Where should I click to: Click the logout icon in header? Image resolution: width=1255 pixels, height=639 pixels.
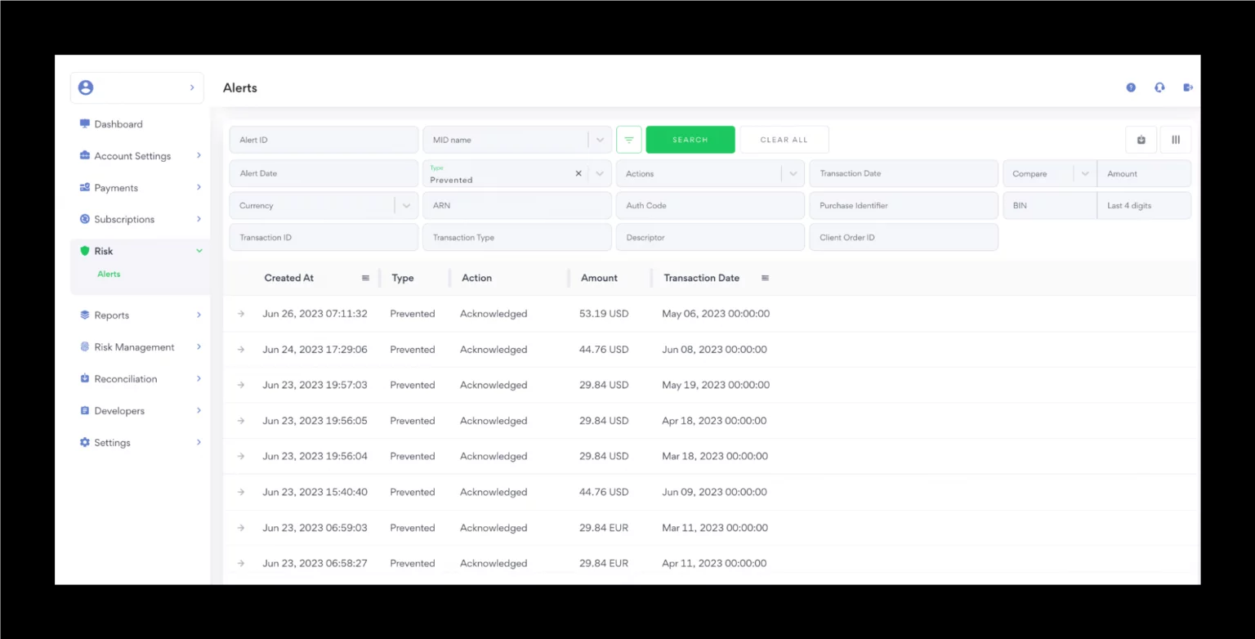pyautogui.click(x=1188, y=87)
